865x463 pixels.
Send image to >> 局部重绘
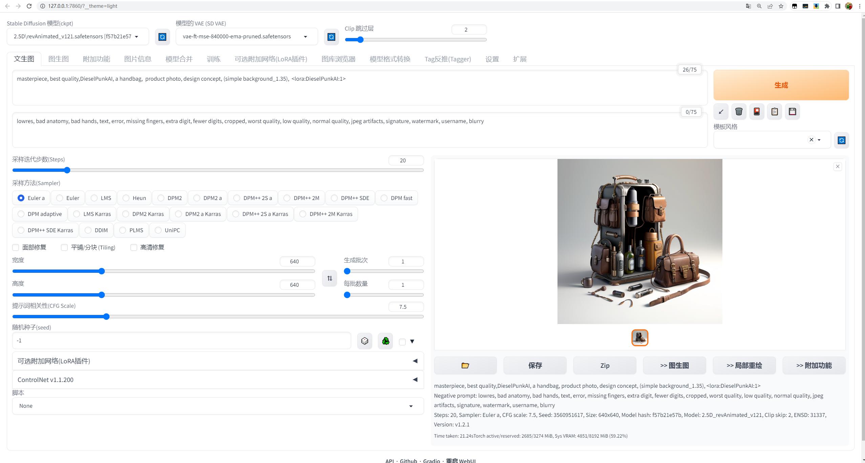(744, 365)
